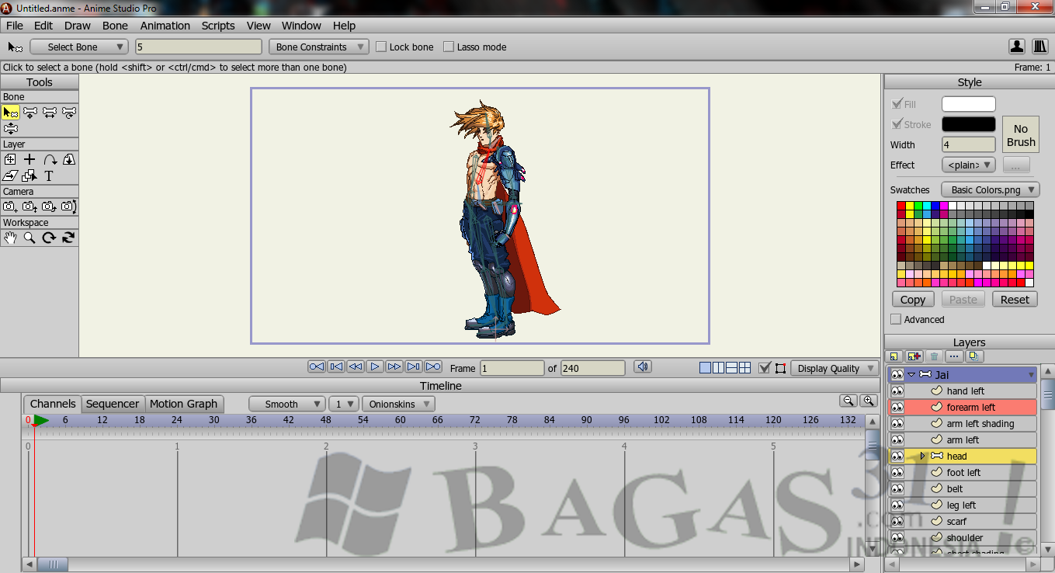Screen dimensions: 1055x573
Task: Click the No Brush button
Action: click(1021, 135)
